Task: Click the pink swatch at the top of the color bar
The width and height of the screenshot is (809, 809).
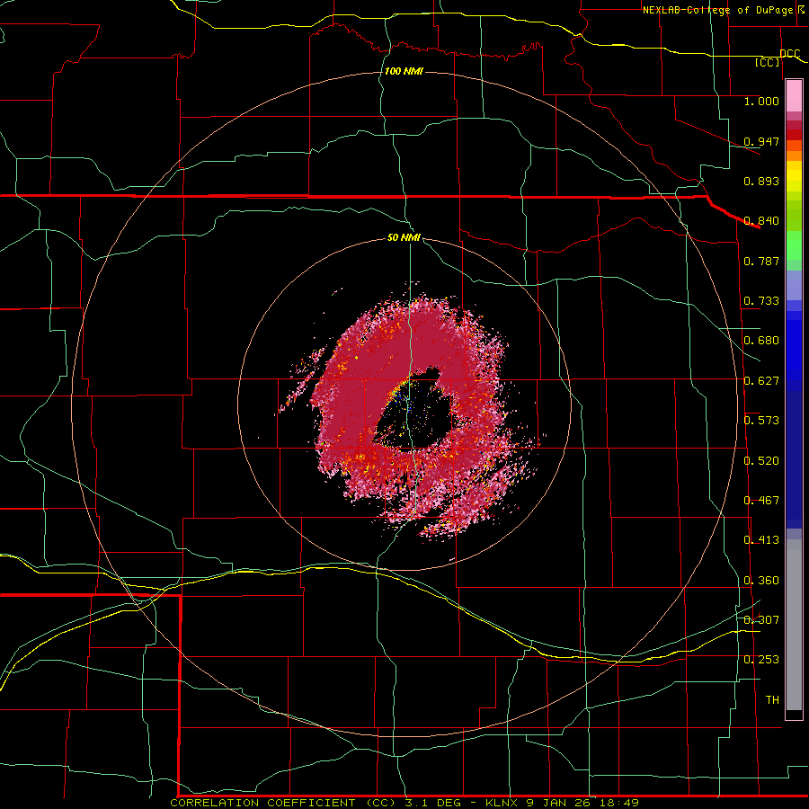Action: [794, 96]
